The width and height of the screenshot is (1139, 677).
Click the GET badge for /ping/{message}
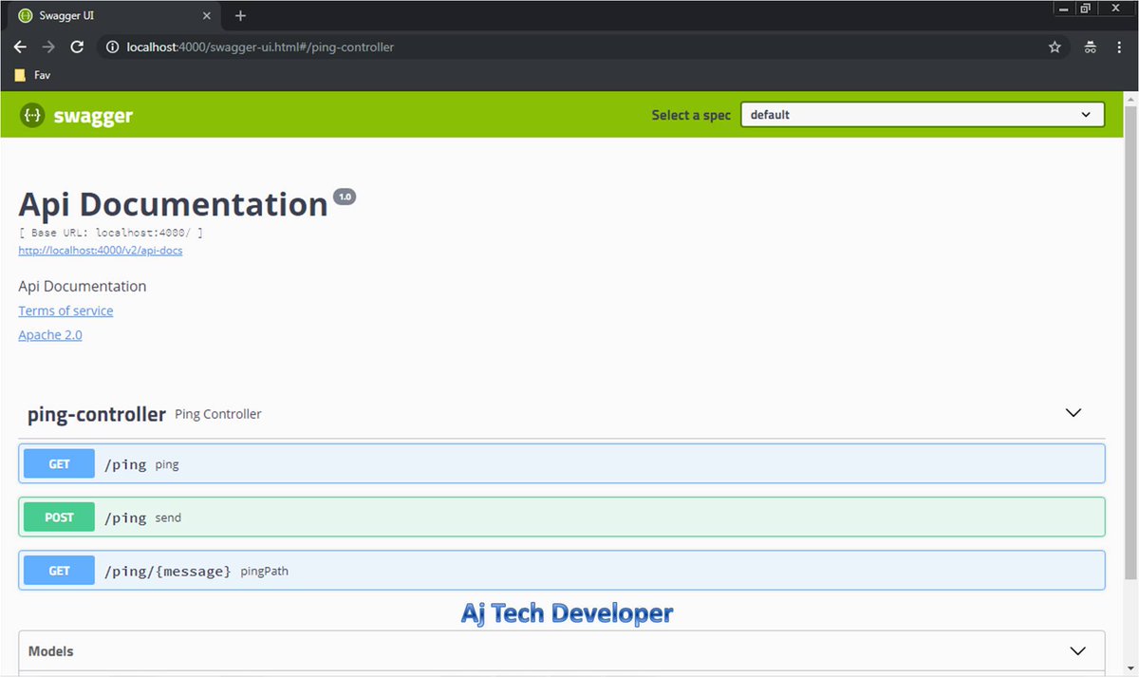pos(59,571)
